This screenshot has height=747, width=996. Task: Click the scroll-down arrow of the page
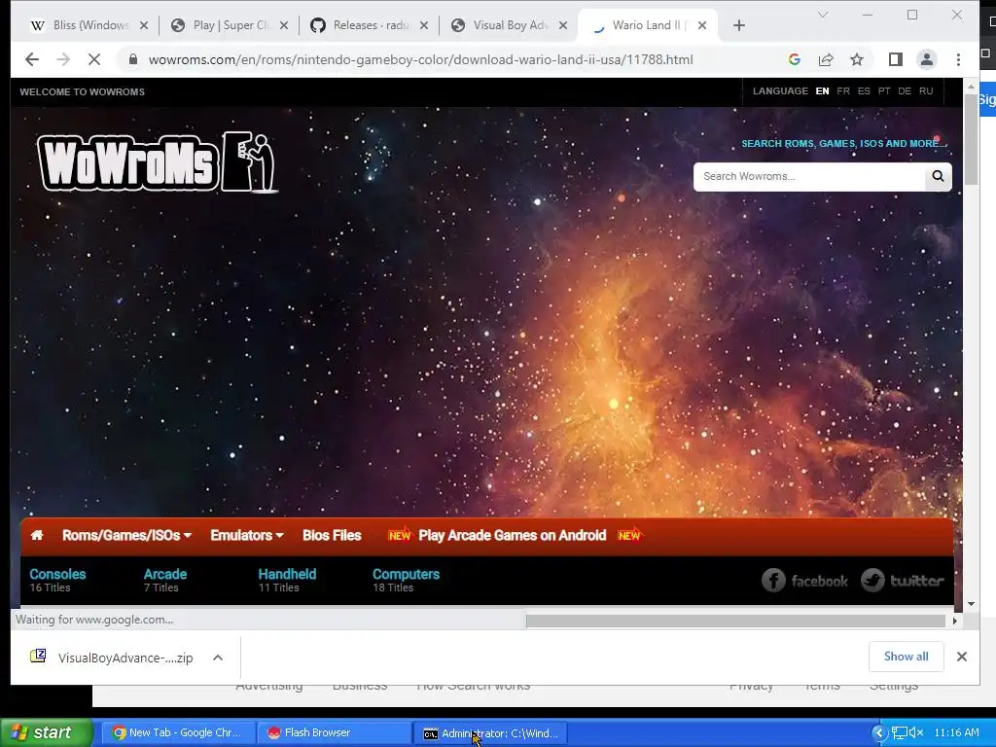pyautogui.click(x=971, y=604)
